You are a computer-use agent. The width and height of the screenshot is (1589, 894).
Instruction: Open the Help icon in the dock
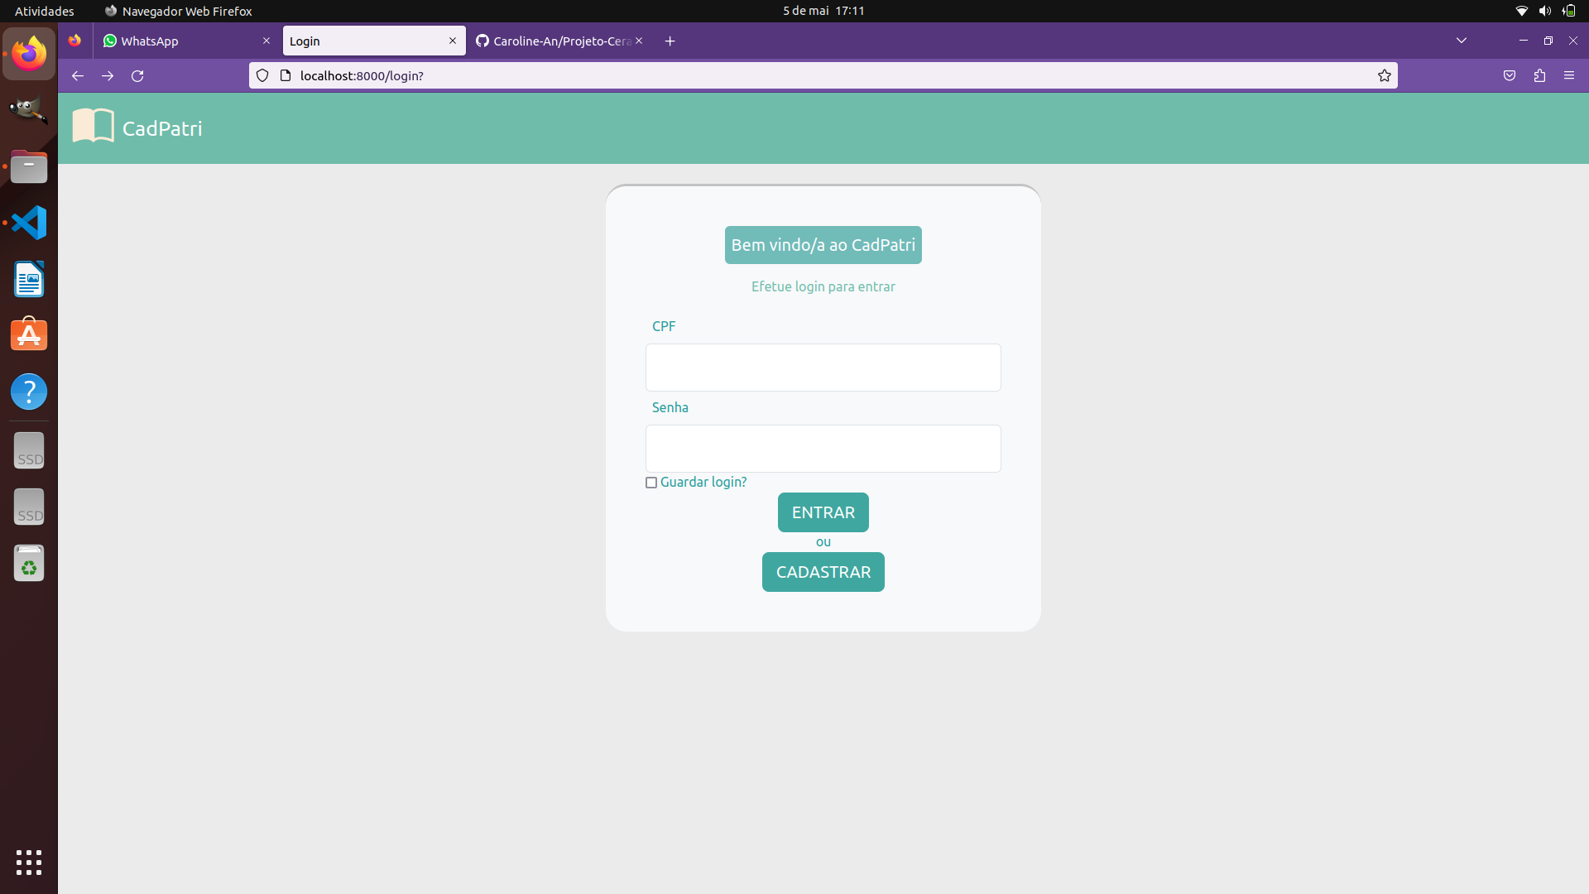[x=29, y=392]
